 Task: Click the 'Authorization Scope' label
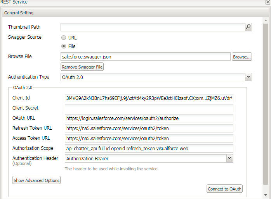tap(33, 148)
